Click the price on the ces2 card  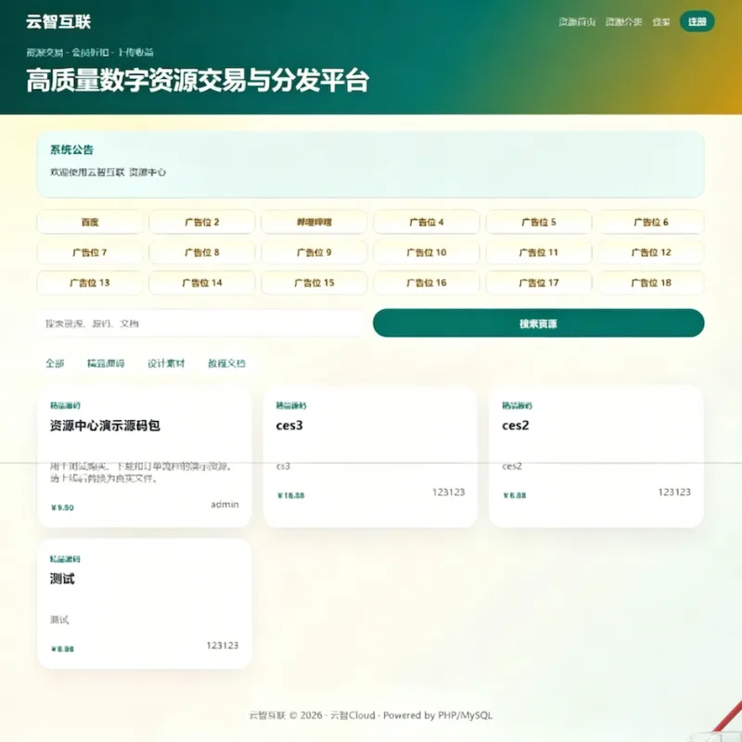point(515,495)
